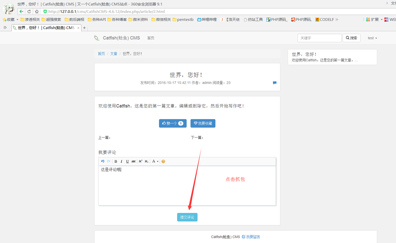Click inside the comment text area
Viewport: 396px width, 243px height.
click(x=187, y=185)
